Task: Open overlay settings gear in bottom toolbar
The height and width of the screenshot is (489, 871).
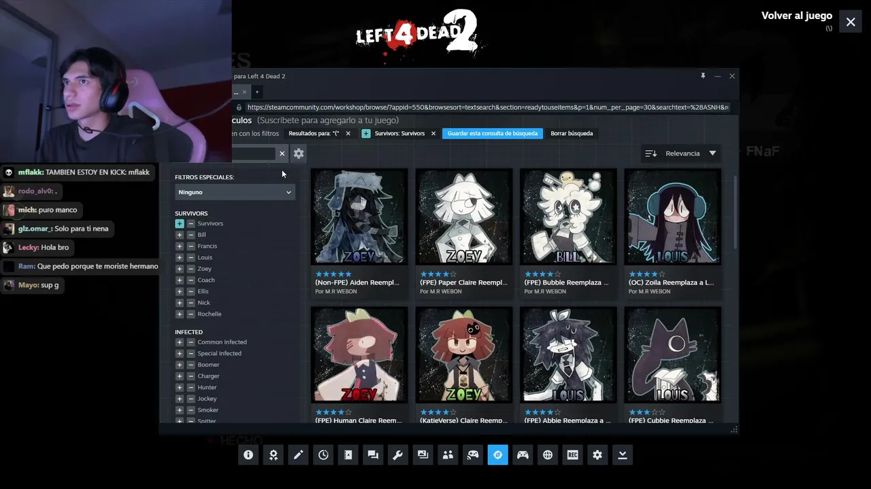Action: tap(597, 455)
